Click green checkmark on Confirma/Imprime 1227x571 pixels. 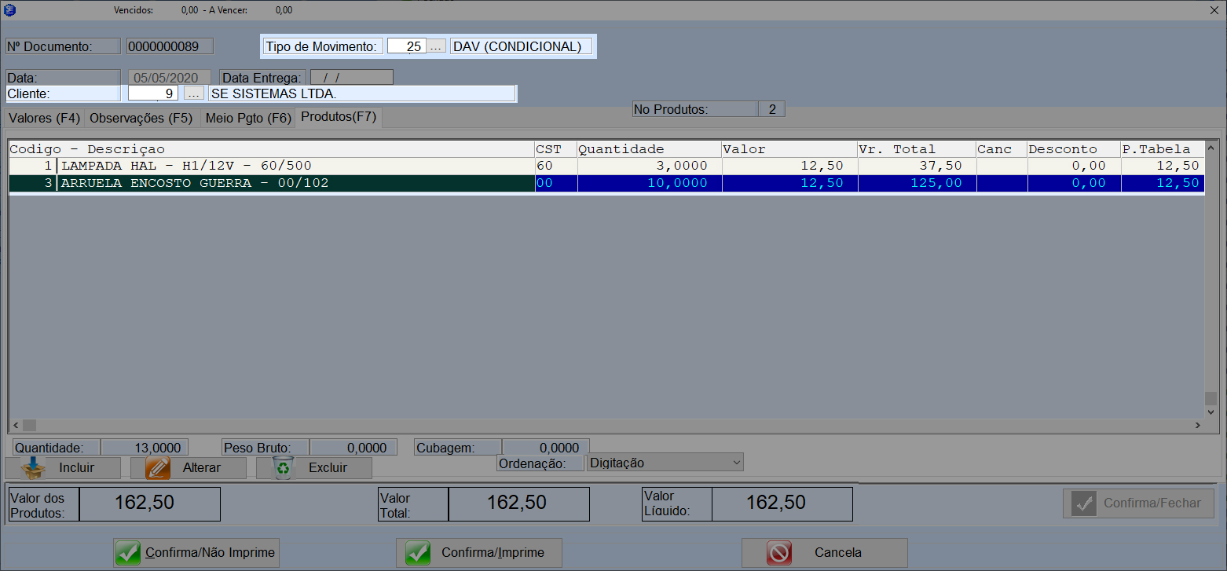[x=417, y=553]
